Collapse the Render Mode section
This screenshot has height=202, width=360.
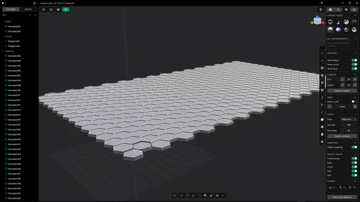click(355, 15)
